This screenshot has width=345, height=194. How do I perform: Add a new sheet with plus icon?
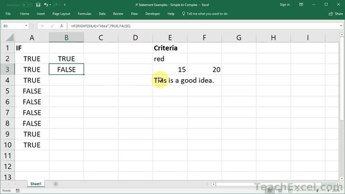click(56, 184)
